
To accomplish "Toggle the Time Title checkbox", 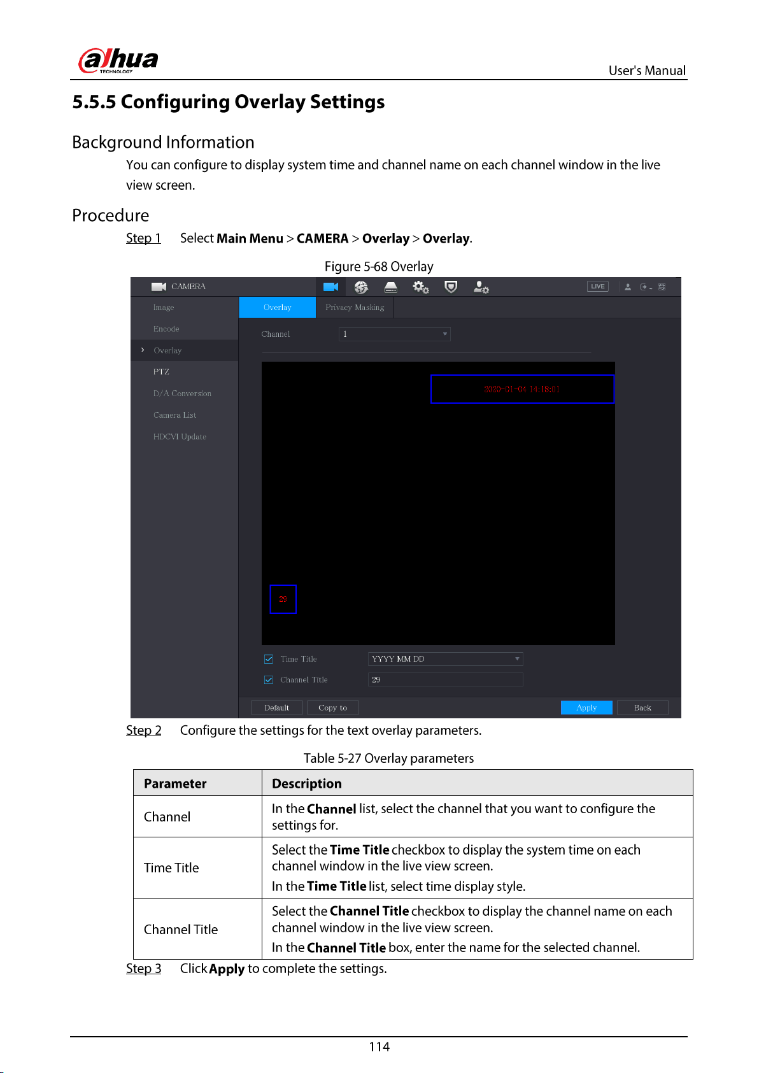I will 269,659.
